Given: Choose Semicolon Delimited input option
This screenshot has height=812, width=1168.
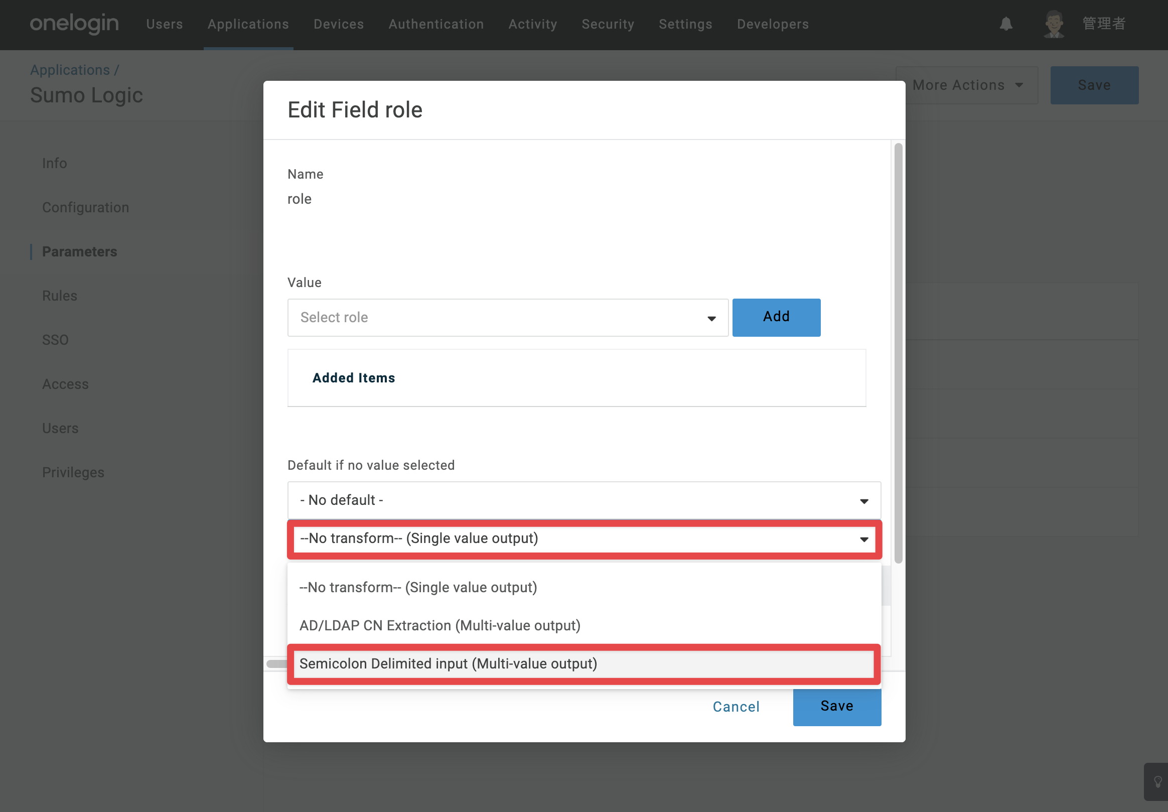Looking at the screenshot, I should pos(583,664).
